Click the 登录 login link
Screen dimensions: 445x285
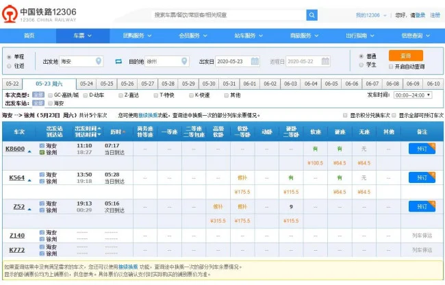[x=420, y=15]
